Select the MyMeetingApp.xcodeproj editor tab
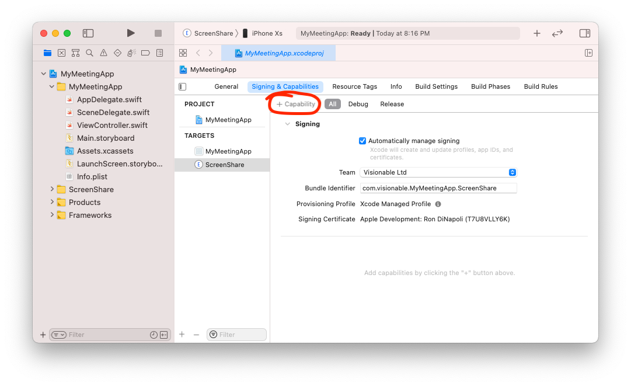The width and height of the screenshot is (631, 386). [x=279, y=53]
